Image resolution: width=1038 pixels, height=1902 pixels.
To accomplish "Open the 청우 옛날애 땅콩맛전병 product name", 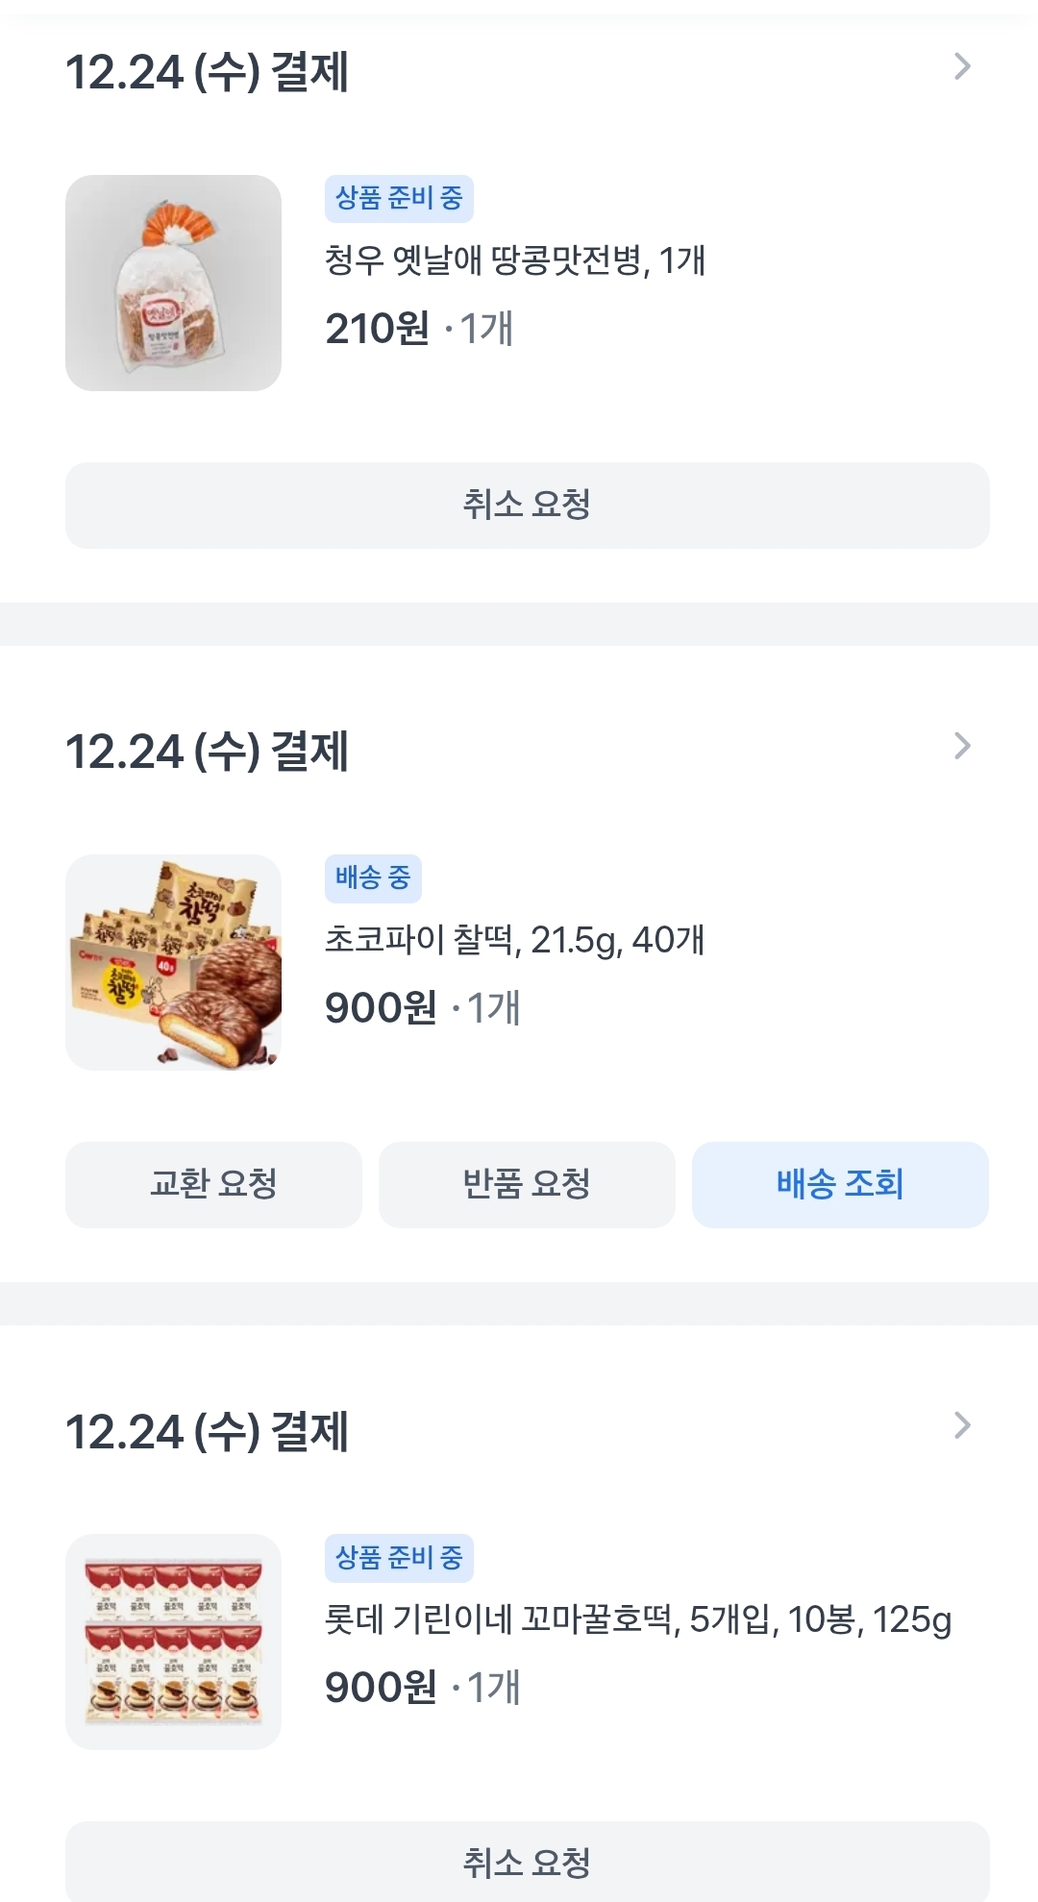I will tap(515, 260).
